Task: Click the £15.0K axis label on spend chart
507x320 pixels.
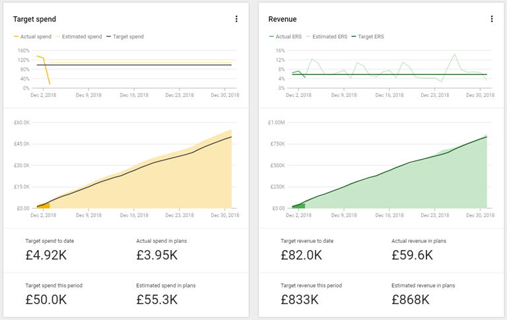Action: [22, 187]
